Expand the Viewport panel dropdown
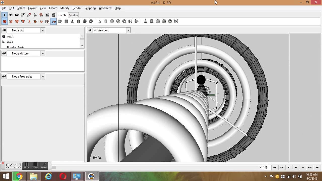Image resolution: width=322 pixels, height=181 pixels. point(128,30)
